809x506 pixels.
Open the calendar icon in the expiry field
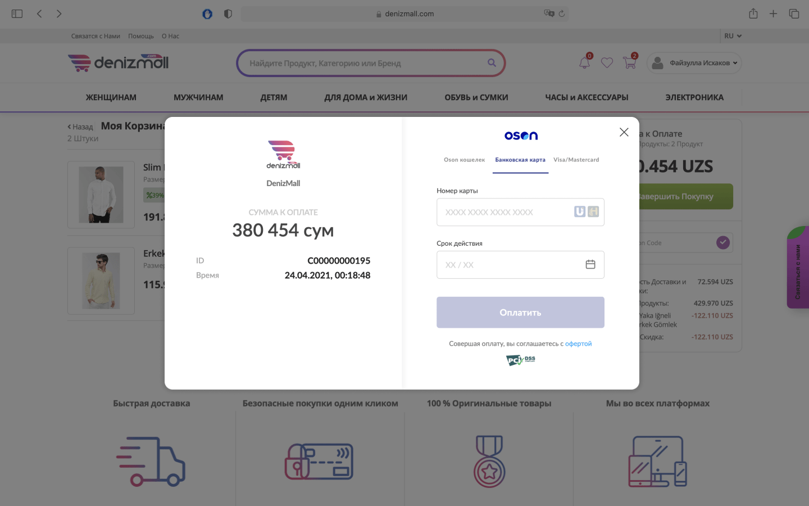[590, 264]
